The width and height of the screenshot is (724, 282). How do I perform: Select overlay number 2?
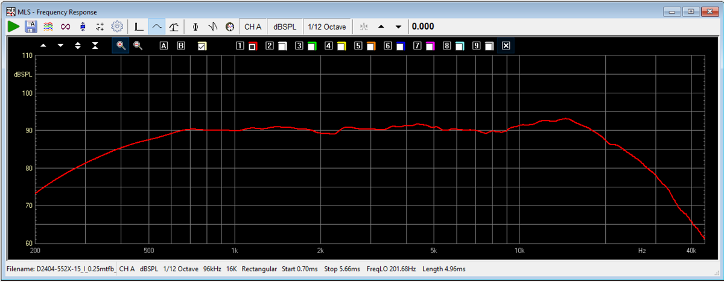pos(269,46)
